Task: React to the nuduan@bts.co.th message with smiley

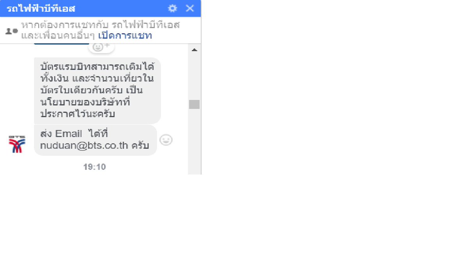Action: (x=166, y=140)
